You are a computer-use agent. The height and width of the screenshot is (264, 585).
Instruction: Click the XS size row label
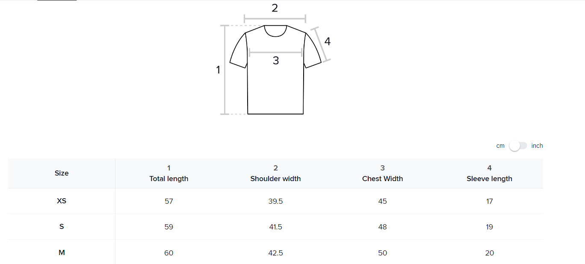[x=62, y=201]
